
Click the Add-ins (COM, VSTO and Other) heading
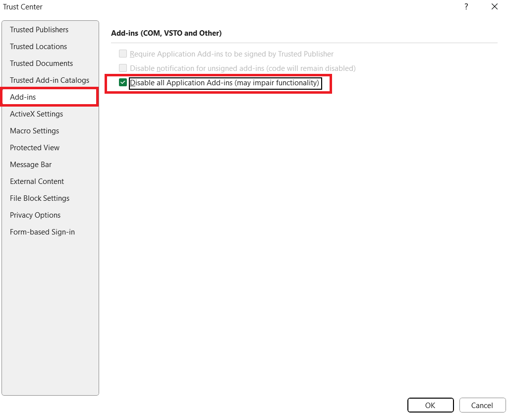click(166, 33)
